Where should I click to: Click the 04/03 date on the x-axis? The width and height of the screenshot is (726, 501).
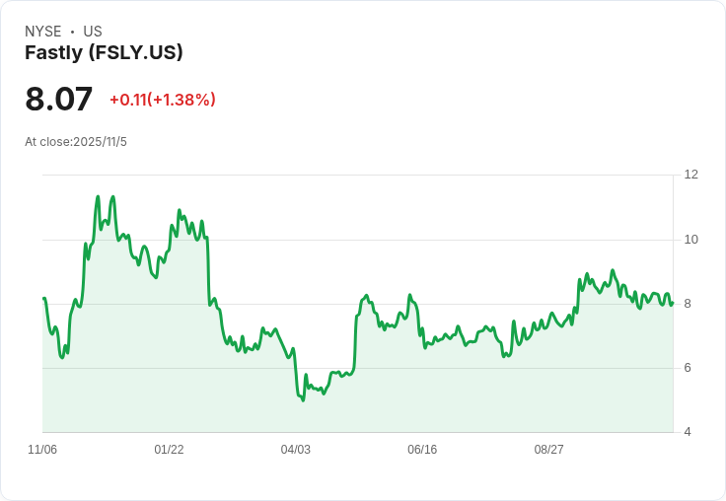pos(295,450)
